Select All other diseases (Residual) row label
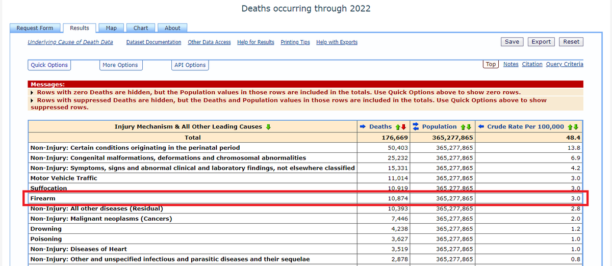Image resolution: width=612 pixels, height=266 pixels. click(96, 208)
